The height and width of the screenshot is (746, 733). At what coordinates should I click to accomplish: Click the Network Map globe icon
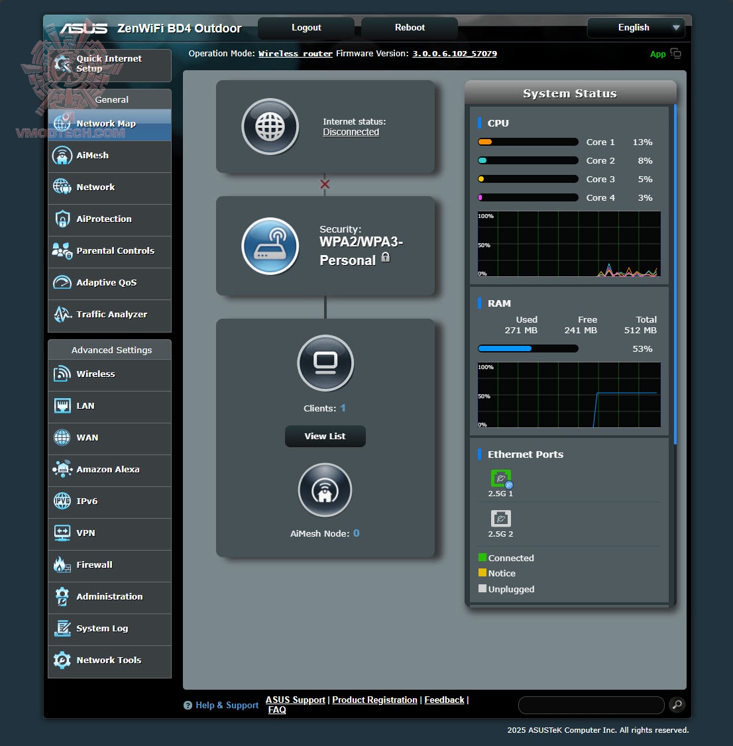pyautogui.click(x=62, y=124)
